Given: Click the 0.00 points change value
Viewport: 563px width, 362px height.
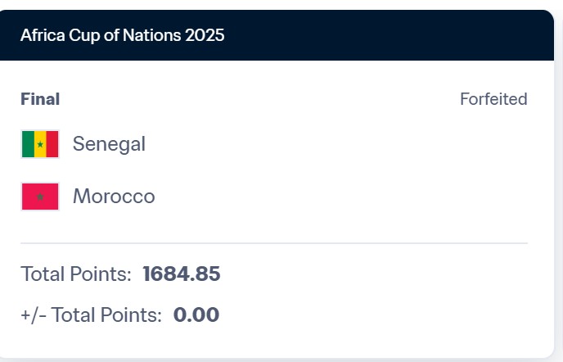Looking at the screenshot, I should 196,314.
